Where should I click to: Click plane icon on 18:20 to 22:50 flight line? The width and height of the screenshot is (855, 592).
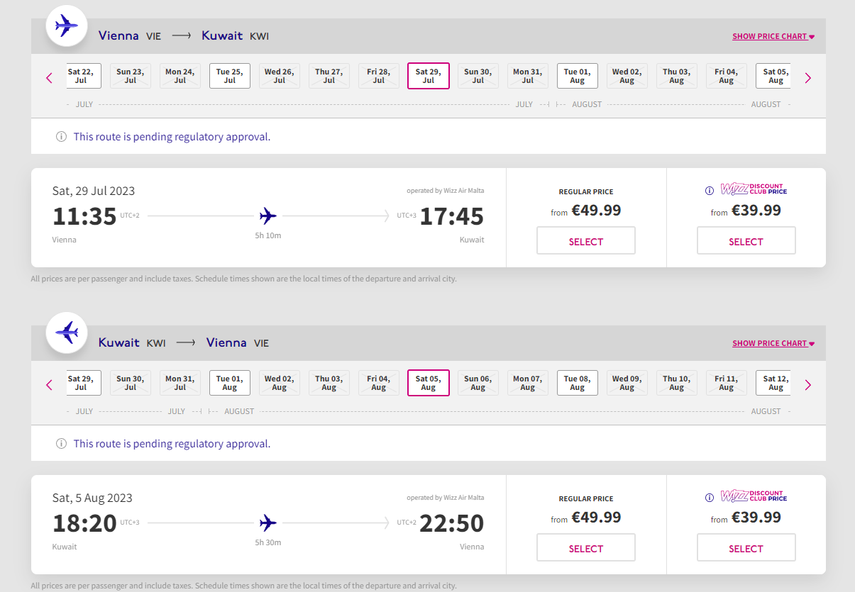pos(268,523)
